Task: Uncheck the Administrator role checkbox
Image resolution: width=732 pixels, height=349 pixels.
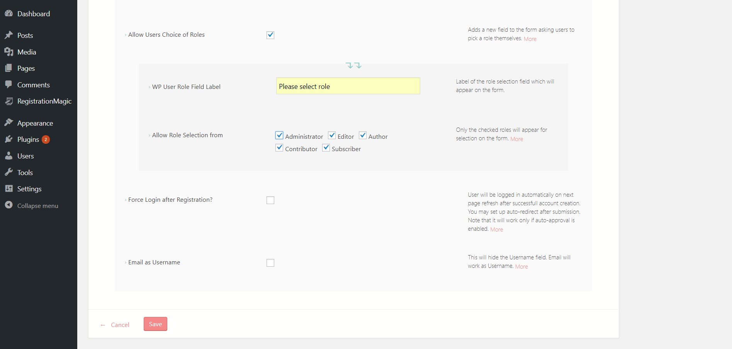Action: coord(279,135)
